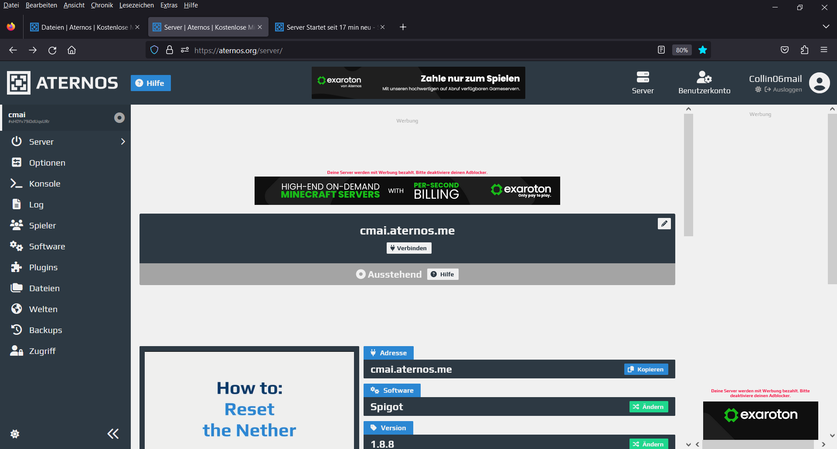Click the main content vertical scrollbar
Viewport: 837px width, 449px height.
tap(688, 174)
